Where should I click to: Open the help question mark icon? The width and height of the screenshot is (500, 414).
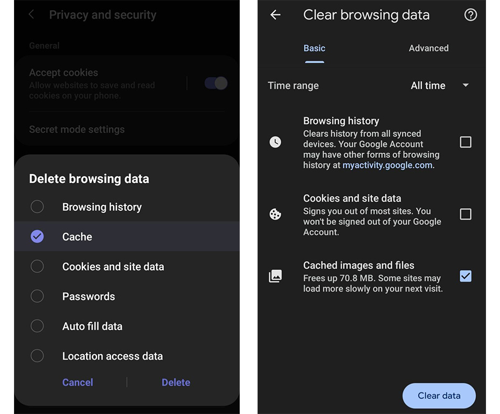(470, 15)
